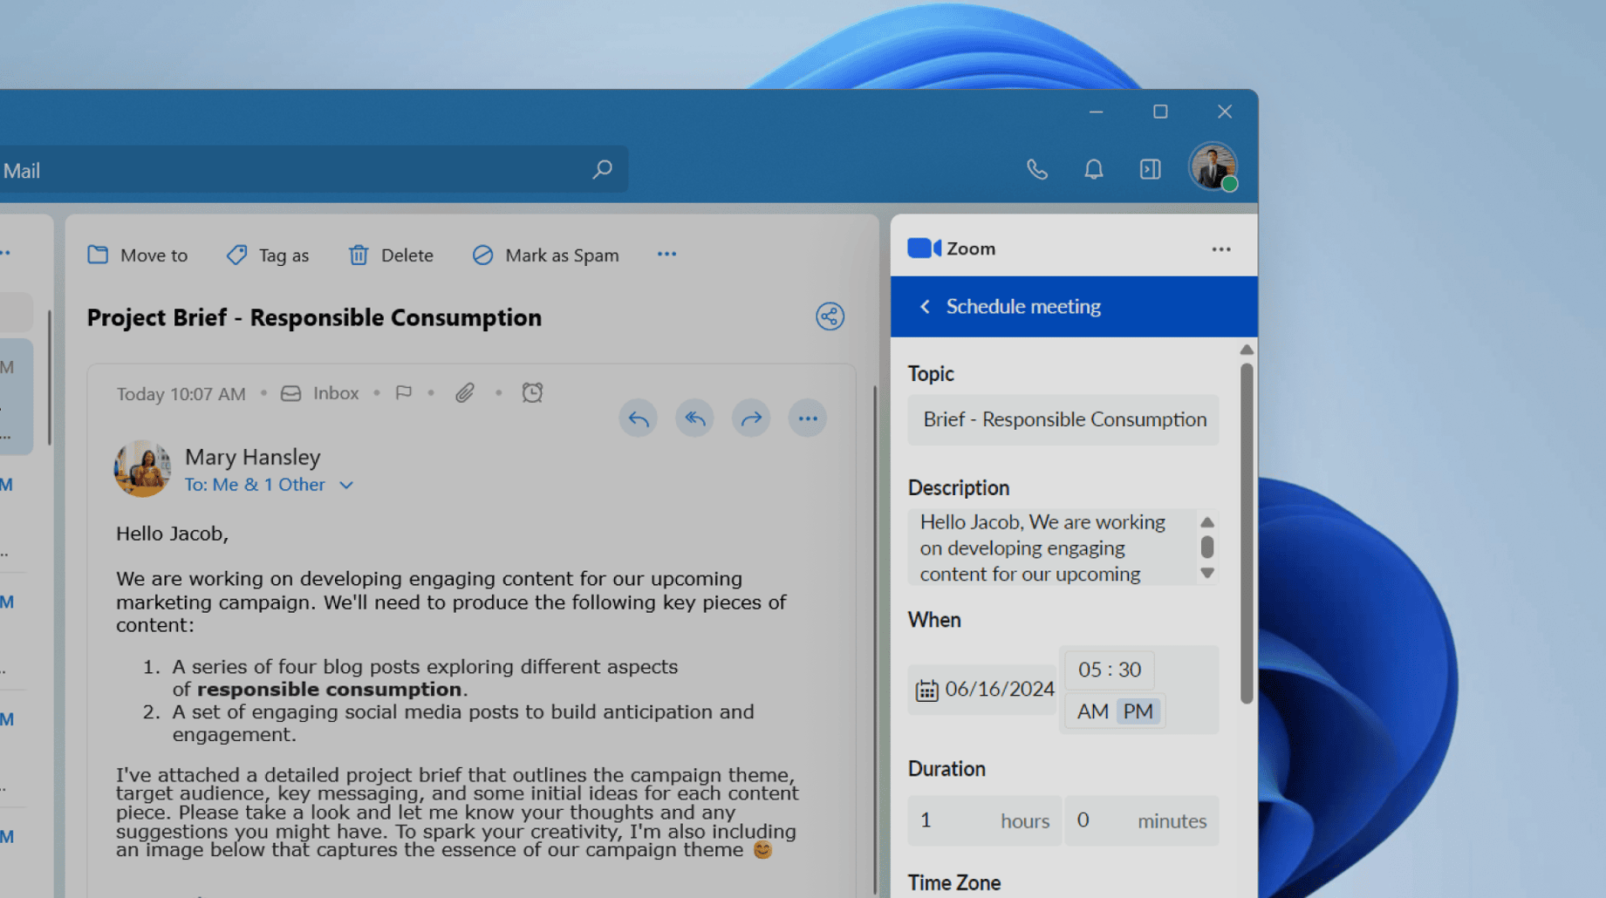Reply to the email with the reply arrow
Image resolution: width=1606 pixels, height=898 pixels.
639,418
